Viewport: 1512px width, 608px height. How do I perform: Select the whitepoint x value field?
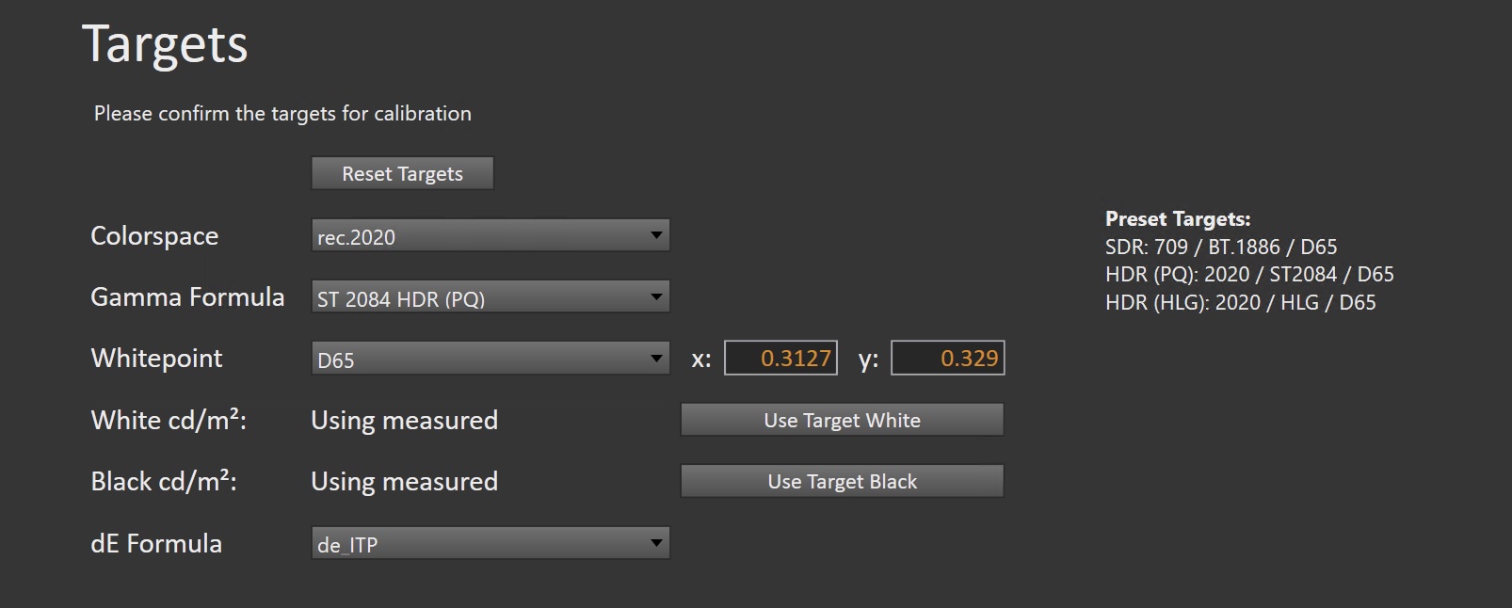[x=780, y=358]
